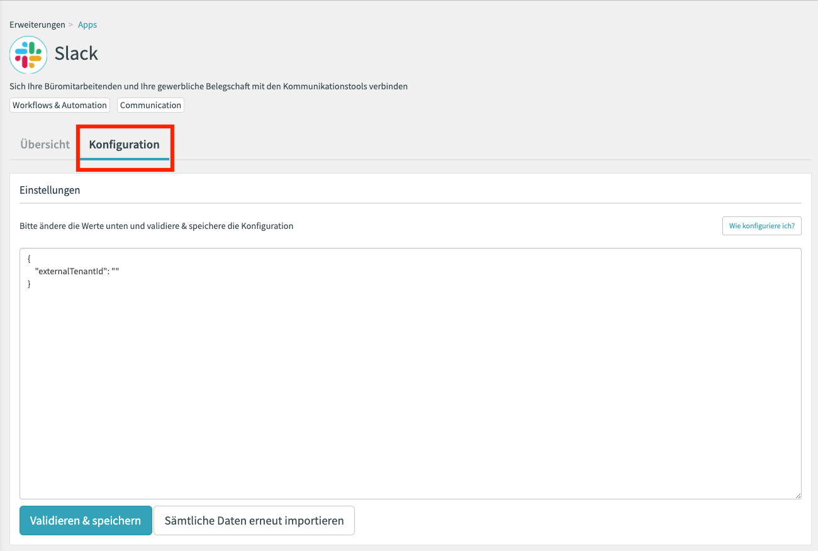Click the Slack title text
Viewport: 818px width, 551px height.
pyautogui.click(x=76, y=53)
